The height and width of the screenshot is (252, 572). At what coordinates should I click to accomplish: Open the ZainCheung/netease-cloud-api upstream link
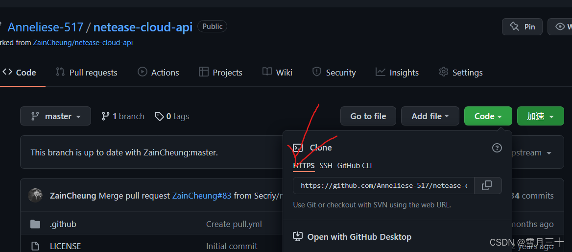click(83, 42)
